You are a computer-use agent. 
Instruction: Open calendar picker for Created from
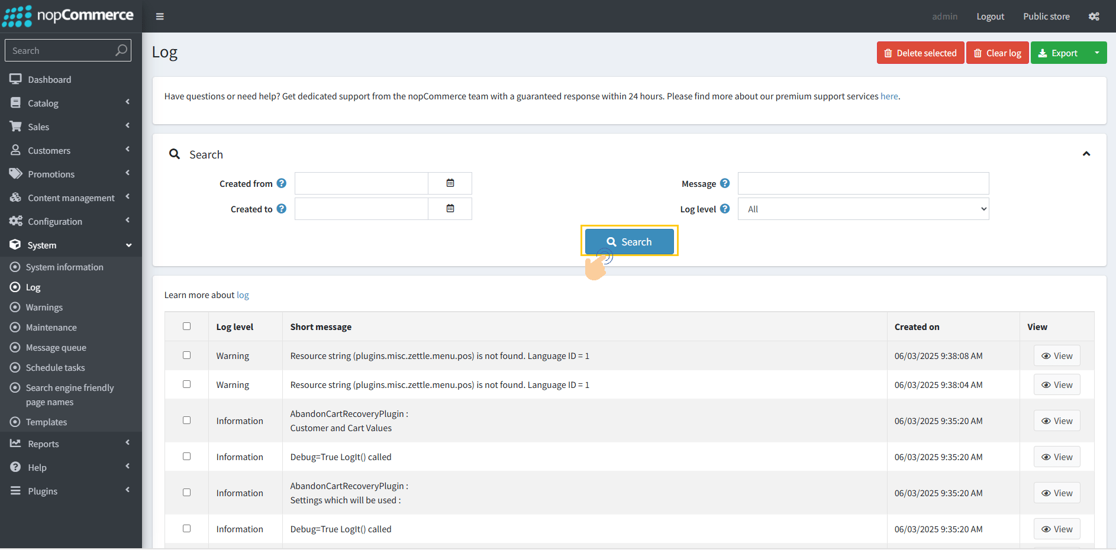450,183
